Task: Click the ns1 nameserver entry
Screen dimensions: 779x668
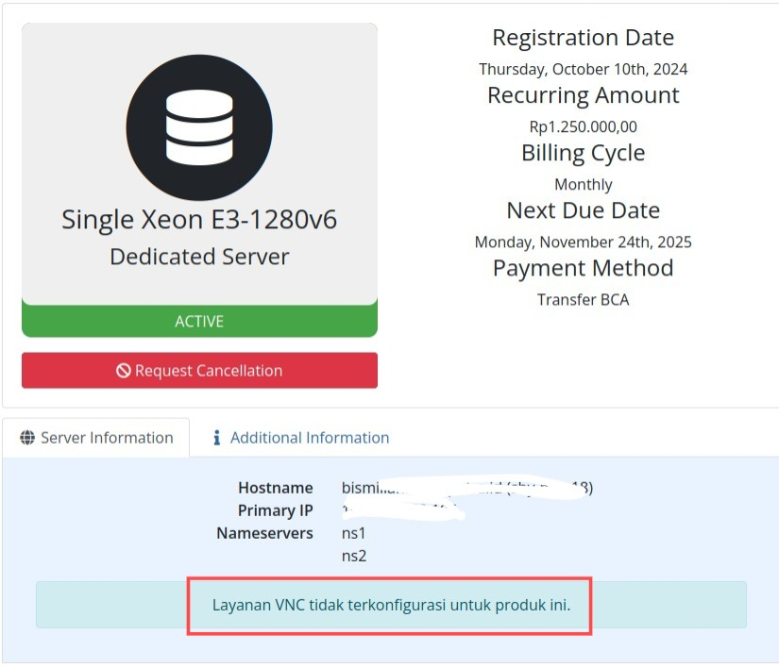Action: click(x=353, y=533)
